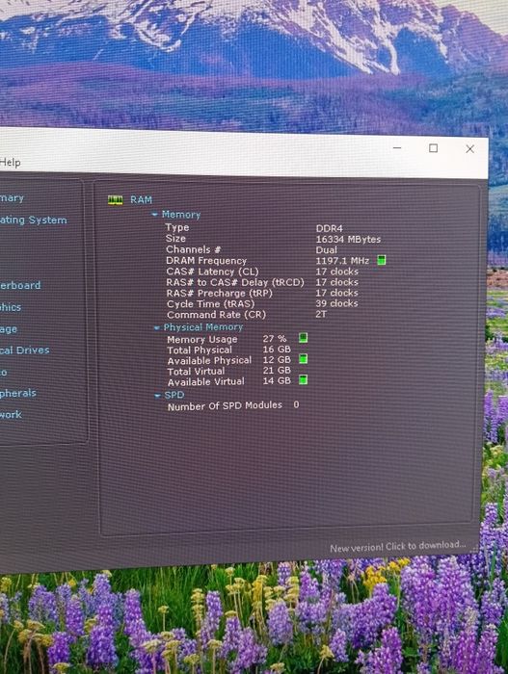The image size is (508, 674).
Task: Click the Command Rate (CR) label
Action: pos(217,315)
